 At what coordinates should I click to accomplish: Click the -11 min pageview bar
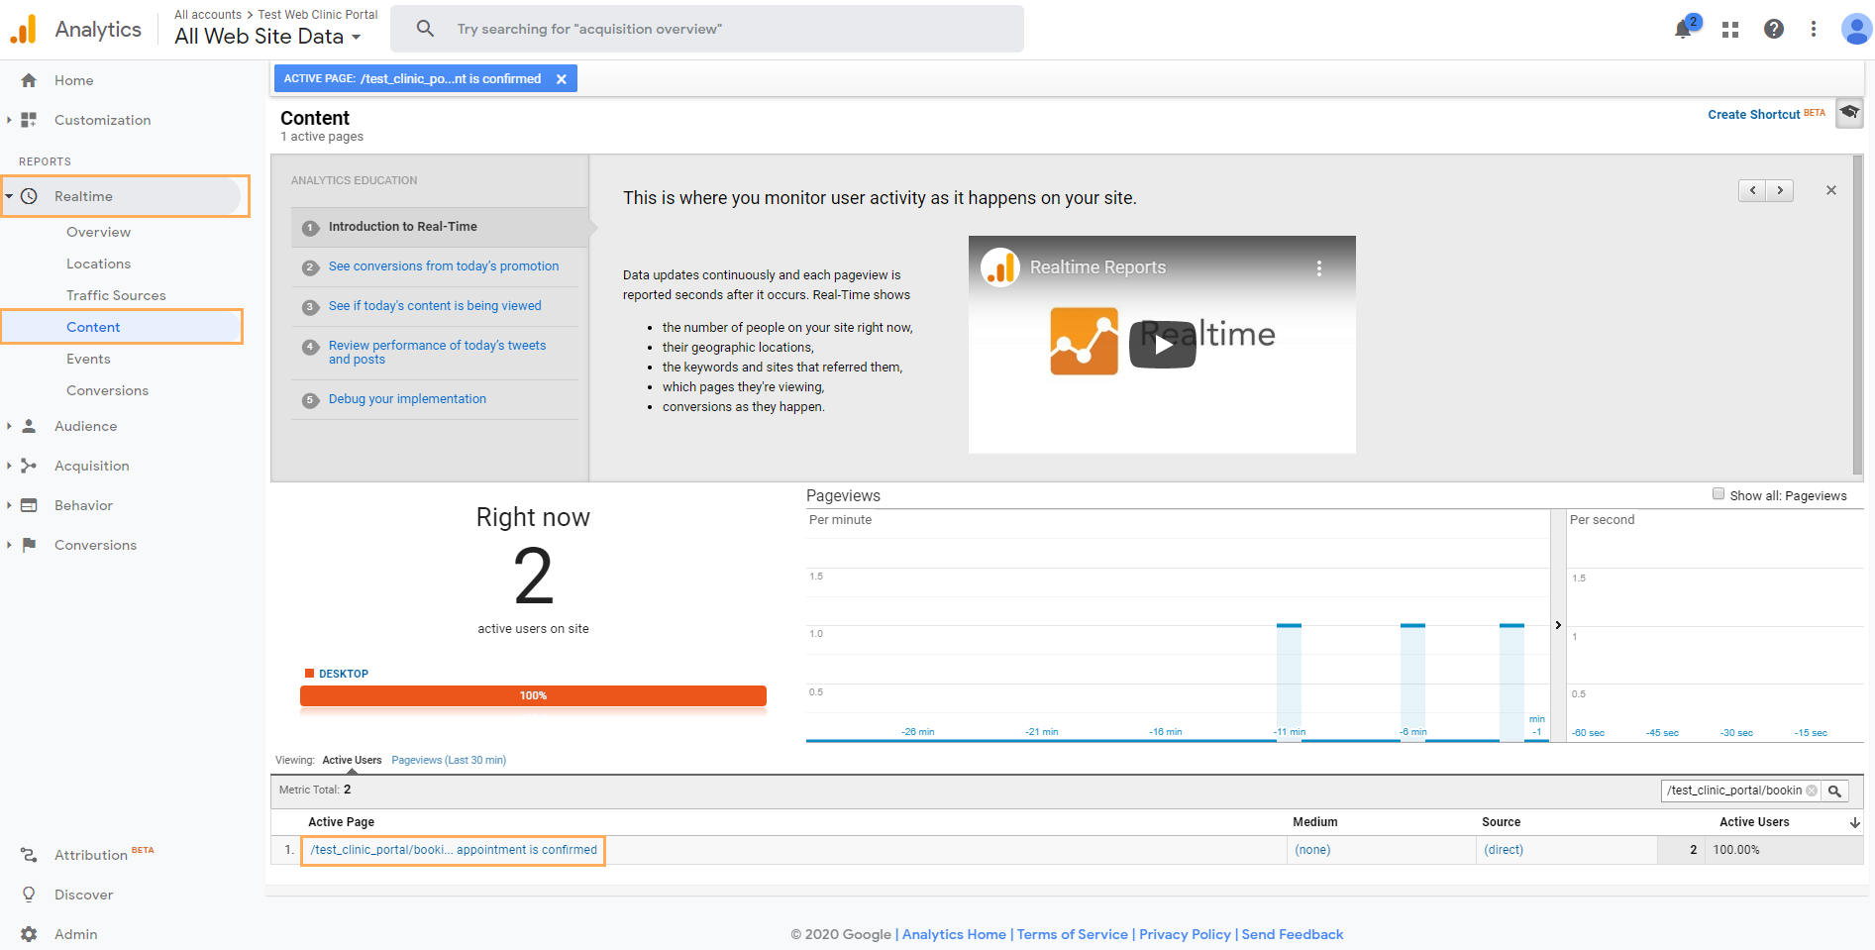point(1289,682)
